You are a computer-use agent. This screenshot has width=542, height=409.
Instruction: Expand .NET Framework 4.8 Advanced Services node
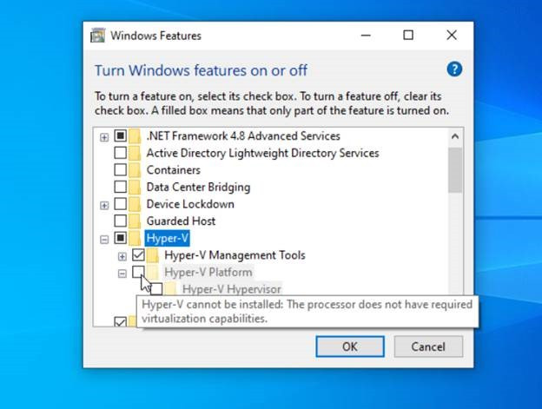104,137
